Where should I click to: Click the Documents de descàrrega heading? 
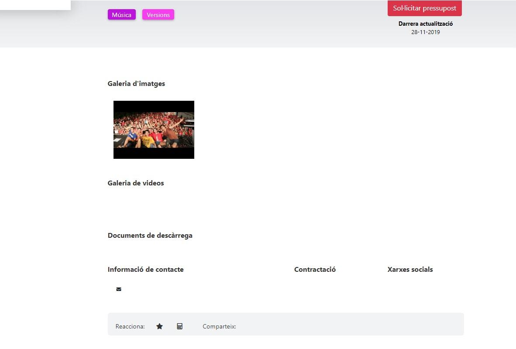coord(150,236)
